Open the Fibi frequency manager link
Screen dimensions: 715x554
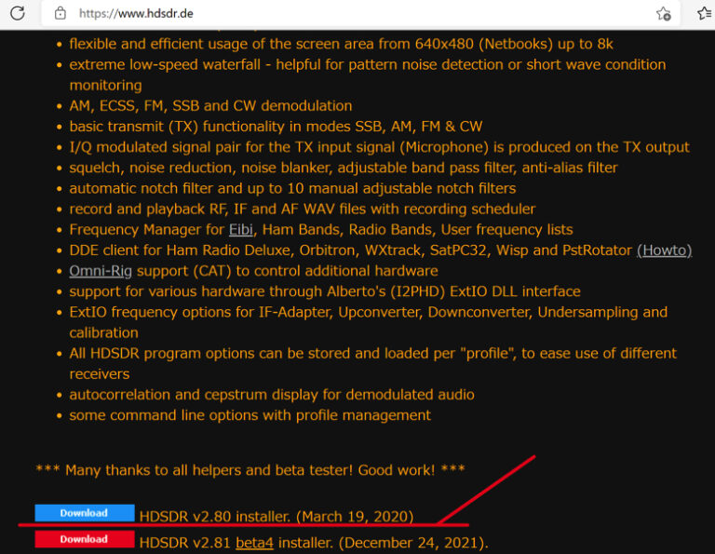point(239,229)
